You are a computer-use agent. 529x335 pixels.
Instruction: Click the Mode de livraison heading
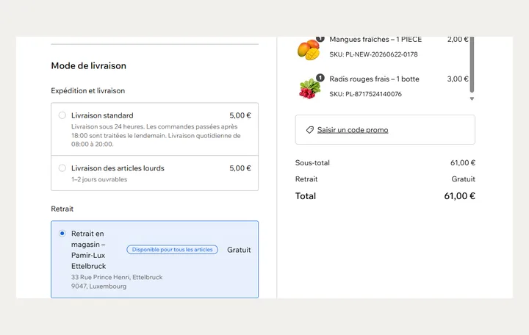point(89,66)
